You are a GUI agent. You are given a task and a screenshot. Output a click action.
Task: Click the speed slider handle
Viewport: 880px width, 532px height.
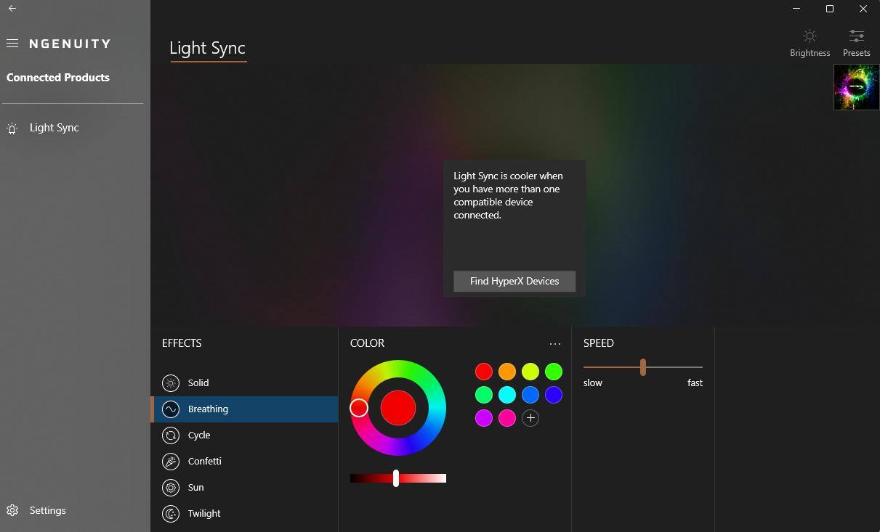tap(643, 367)
